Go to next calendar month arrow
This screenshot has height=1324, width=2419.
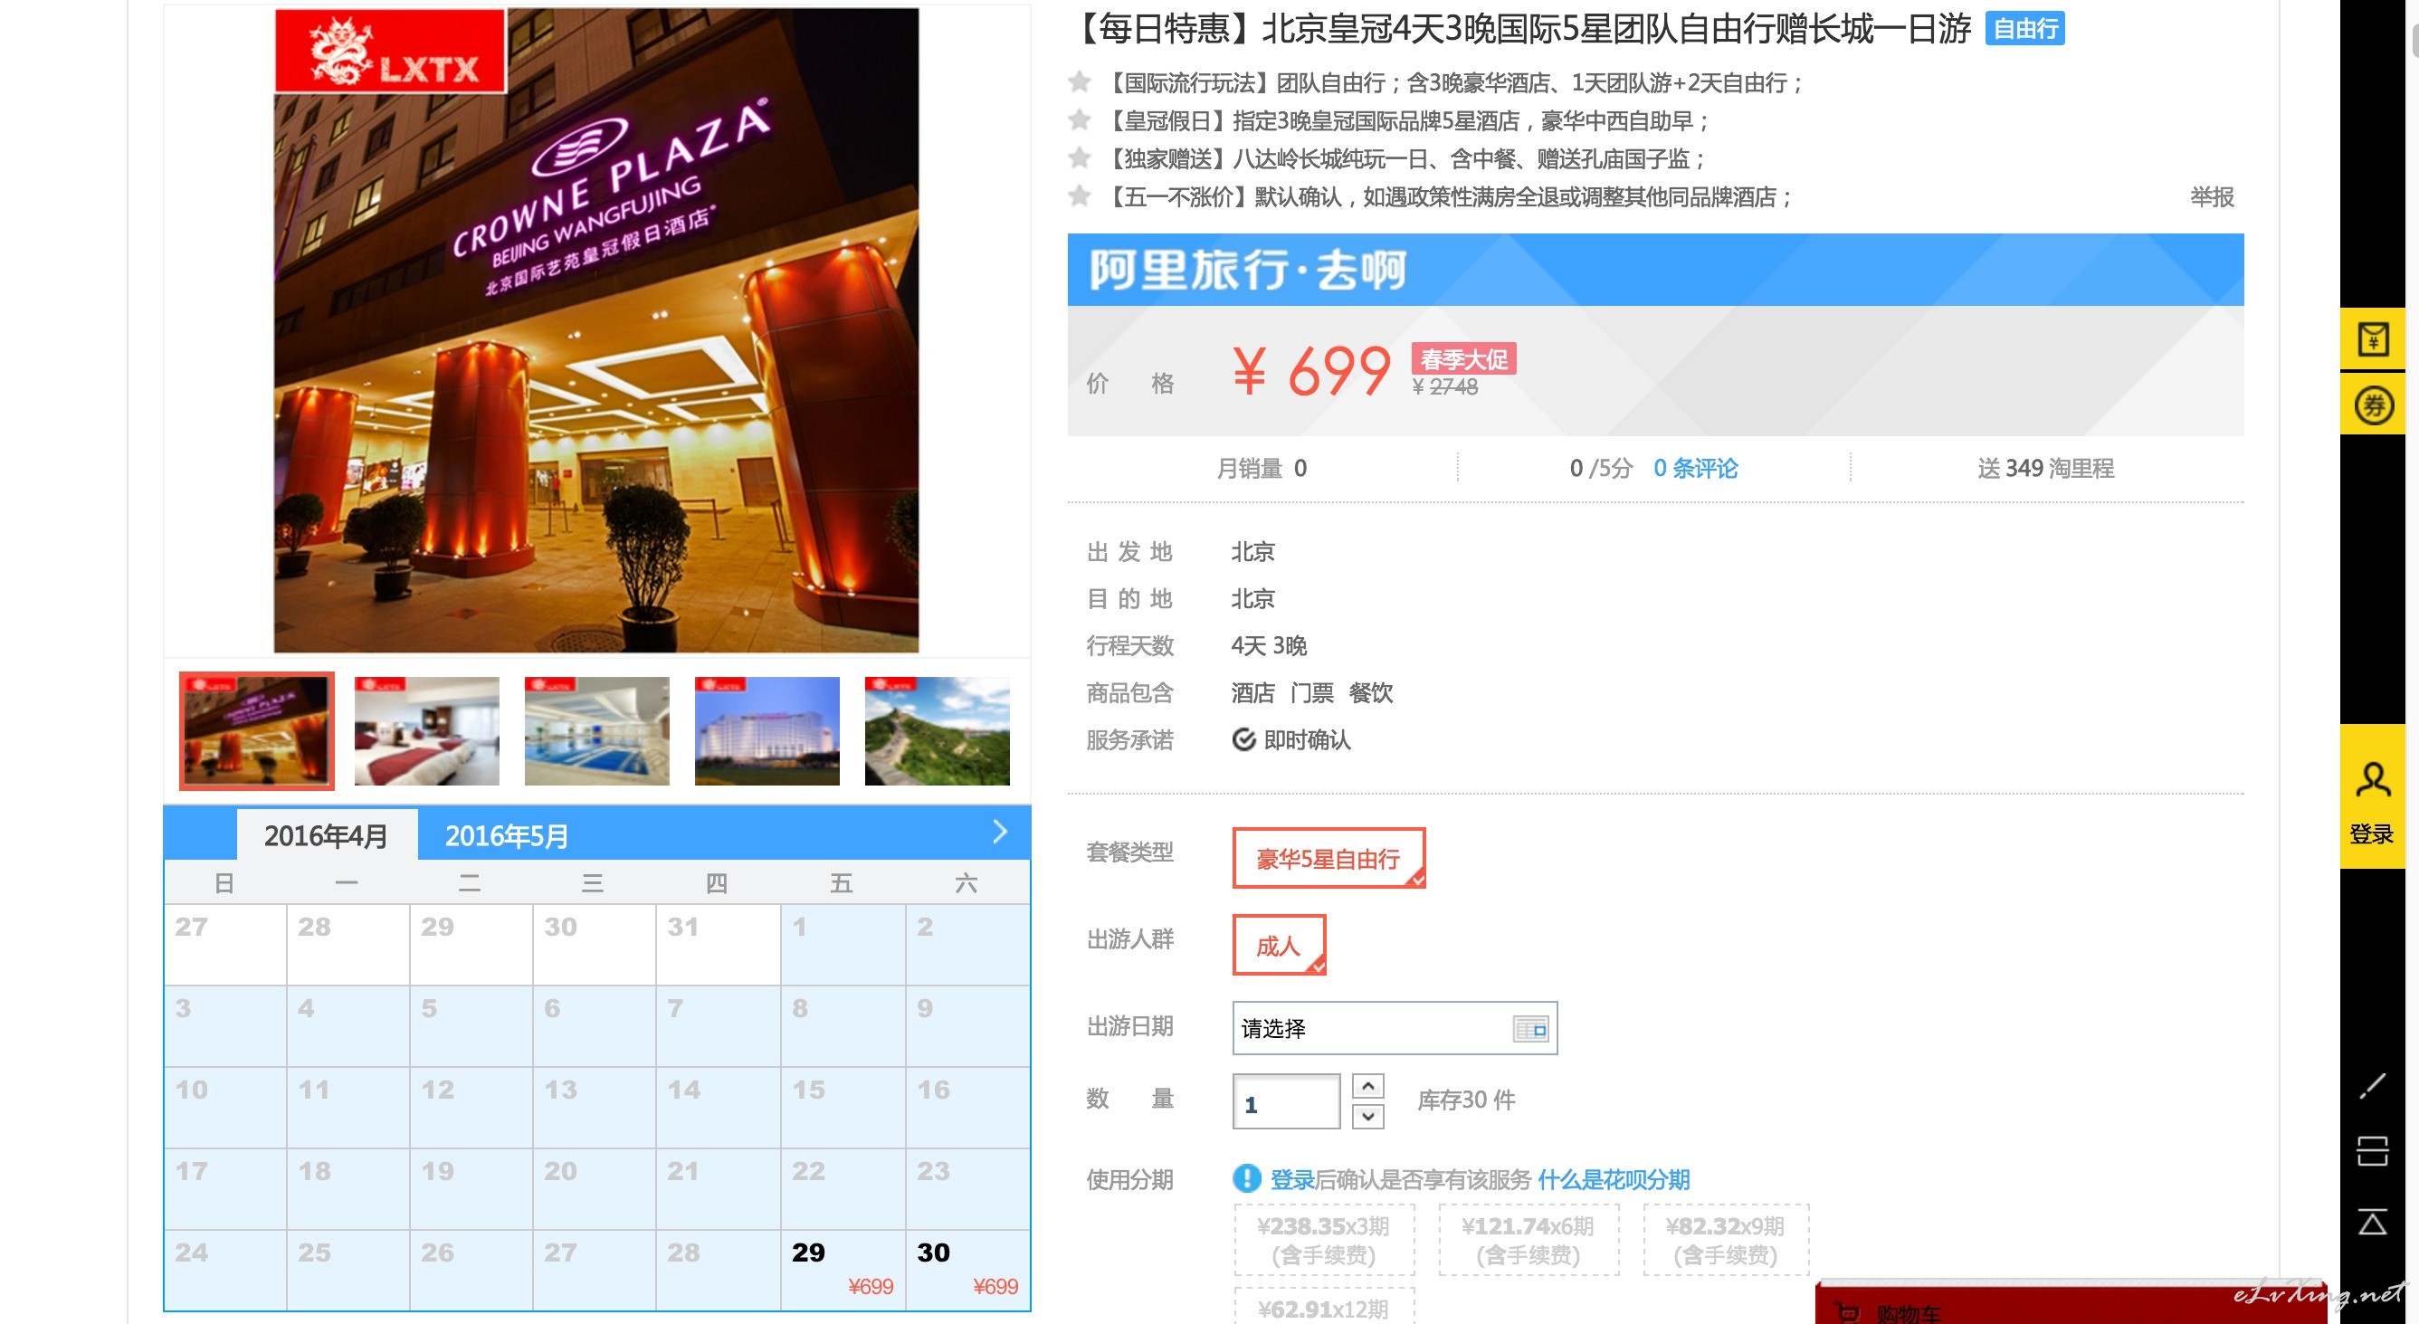(1000, 832)
